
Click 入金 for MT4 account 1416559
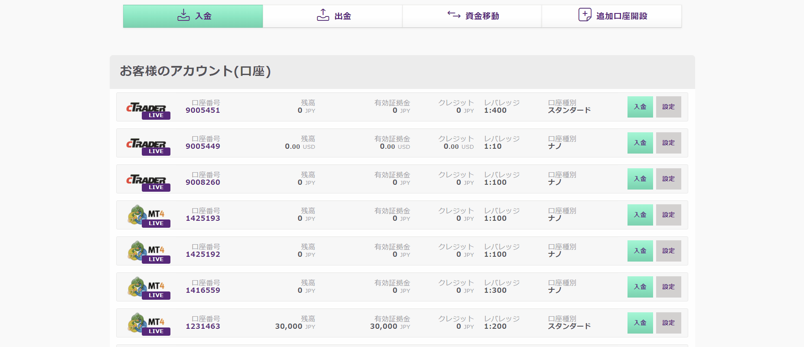point(640,287)
